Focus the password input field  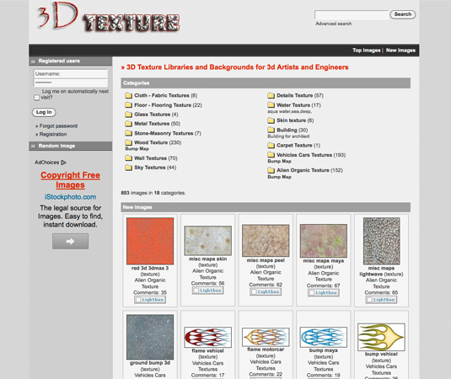[71, 83]
